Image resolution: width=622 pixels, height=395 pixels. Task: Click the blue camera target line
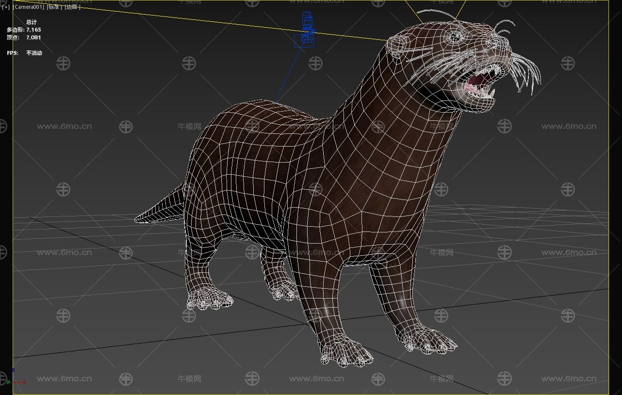pos(290,74)
